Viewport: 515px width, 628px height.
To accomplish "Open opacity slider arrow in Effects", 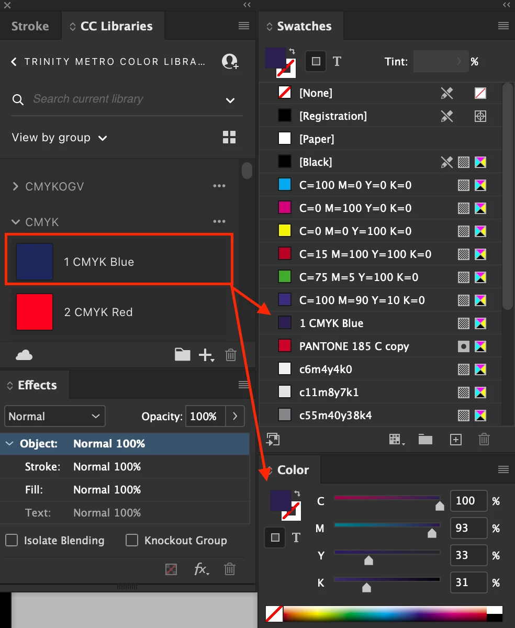I will (235, 417).
